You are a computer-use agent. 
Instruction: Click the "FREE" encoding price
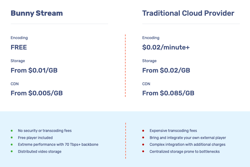[x=19, y=47]
